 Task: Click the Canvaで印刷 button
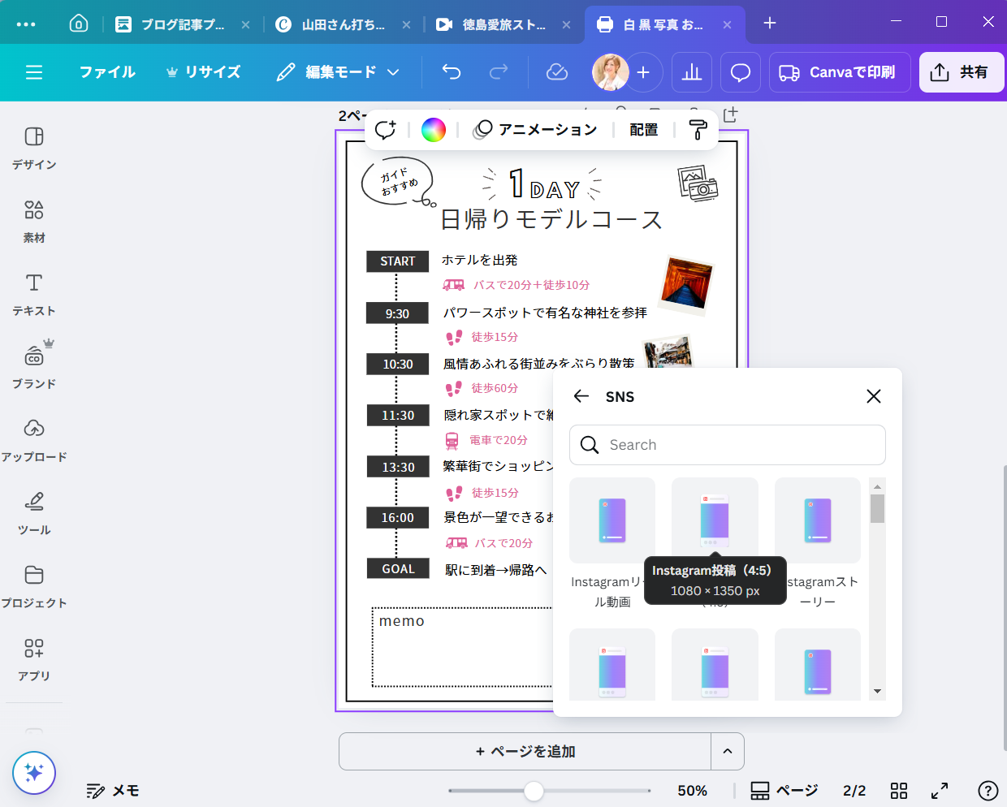840,72
